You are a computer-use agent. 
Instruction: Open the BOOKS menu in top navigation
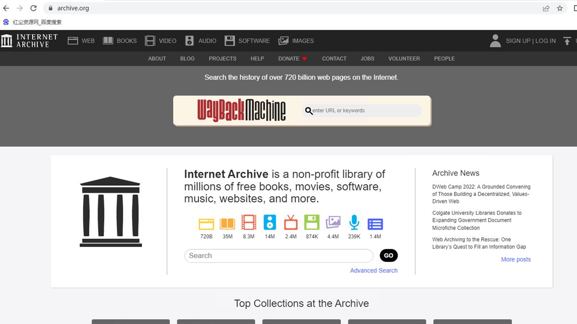point(120,41)
